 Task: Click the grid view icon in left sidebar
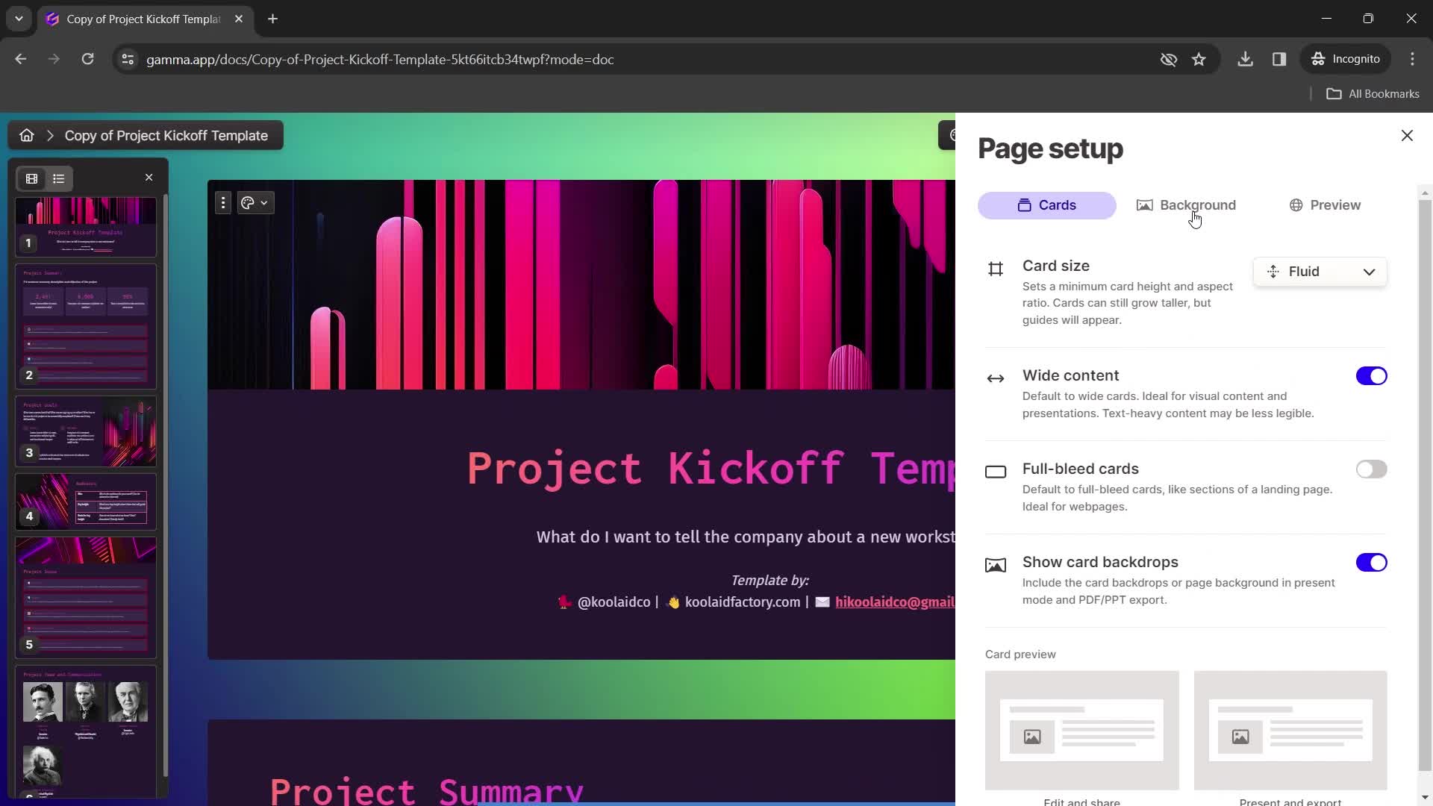tap(31, 178)
